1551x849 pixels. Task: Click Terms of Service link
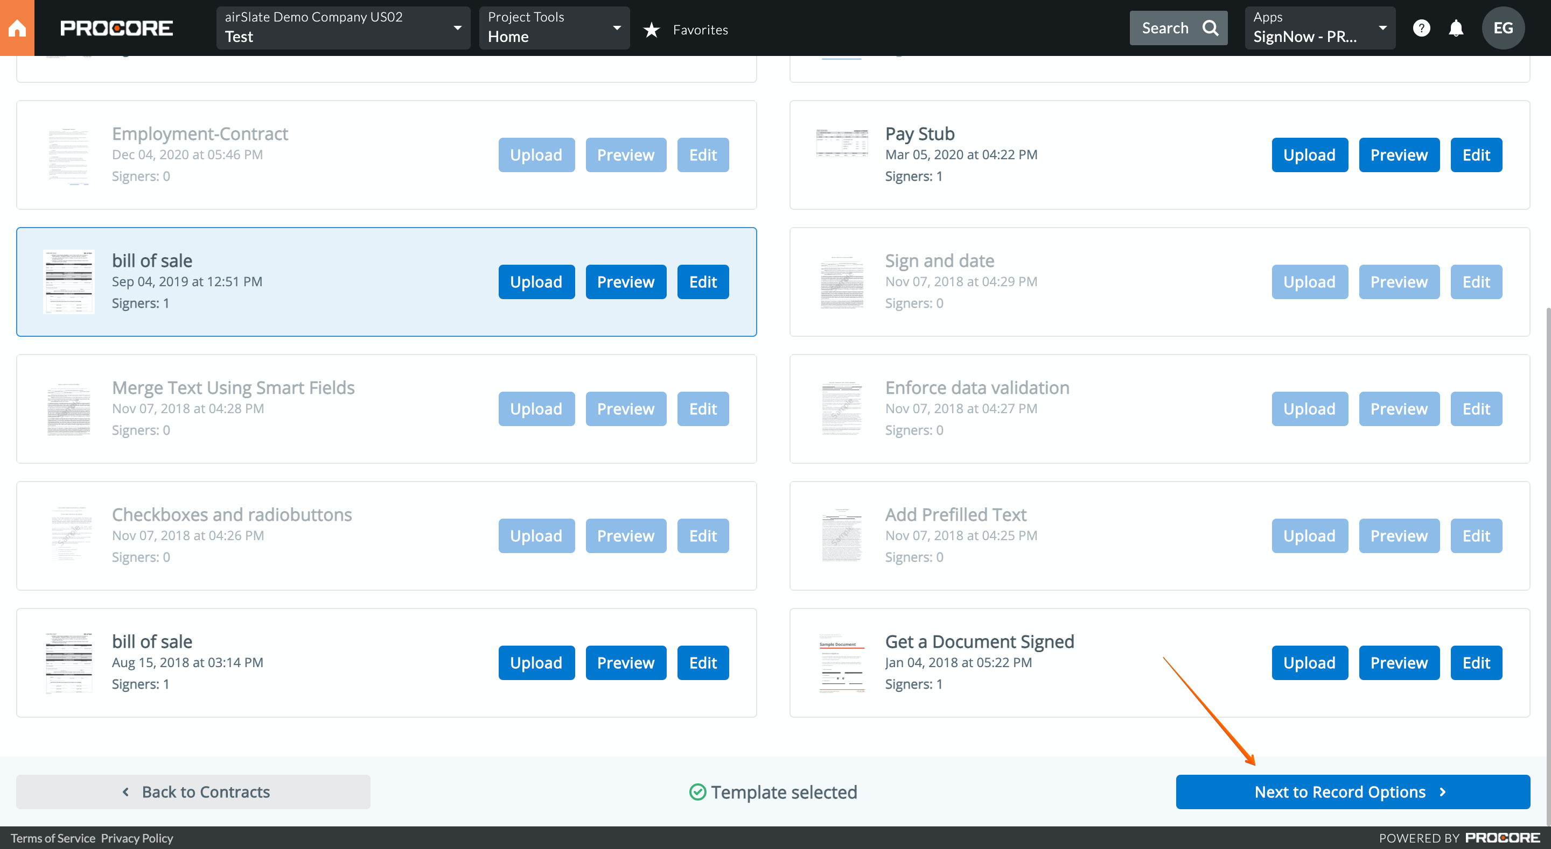[53, 838]
